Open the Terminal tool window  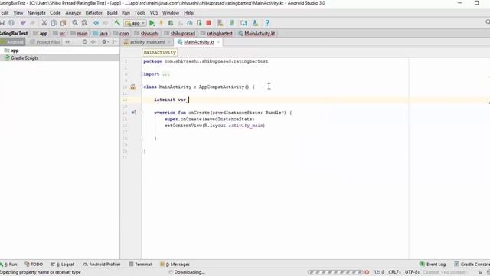pos(140,264)
